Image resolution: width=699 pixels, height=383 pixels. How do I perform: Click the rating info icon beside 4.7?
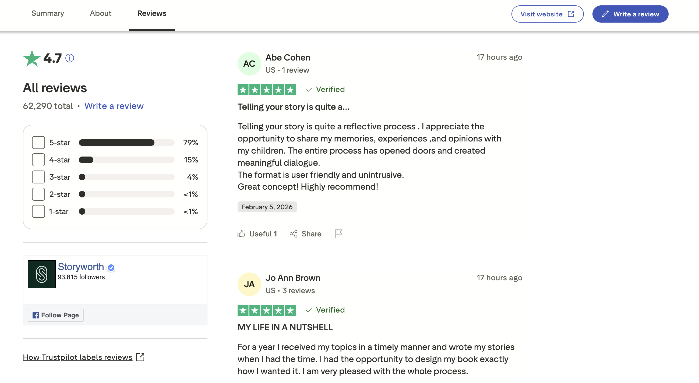click(x=70, y=58)
